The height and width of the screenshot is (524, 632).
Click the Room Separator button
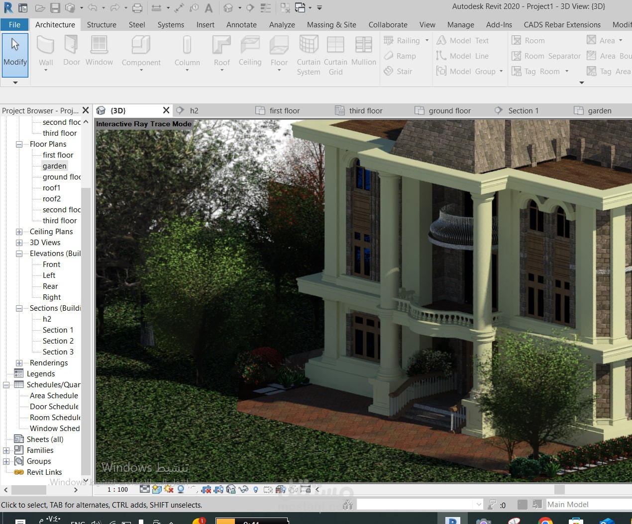546,56
